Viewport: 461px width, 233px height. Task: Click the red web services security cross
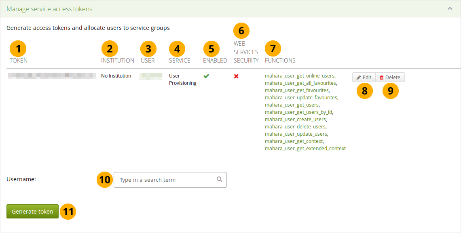tap(236, 76)
